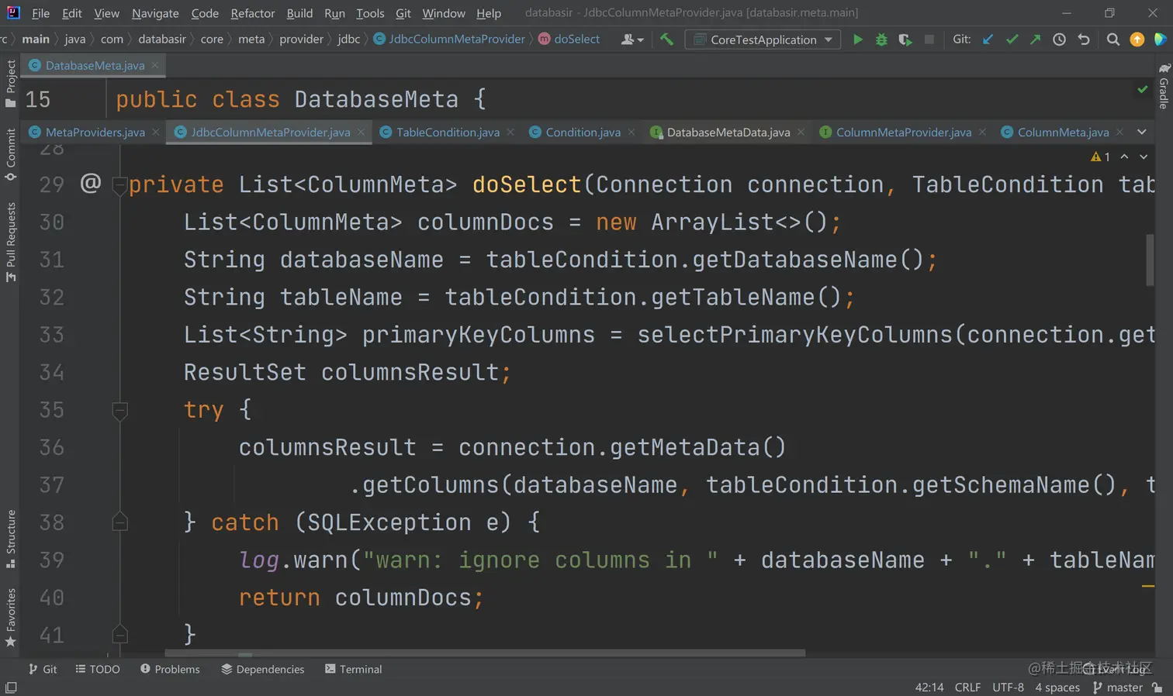The width and height of the screenshot is (1173, 696).
Task: Open Search Everywhere magnifier icon
Action: pos(1112,39)
